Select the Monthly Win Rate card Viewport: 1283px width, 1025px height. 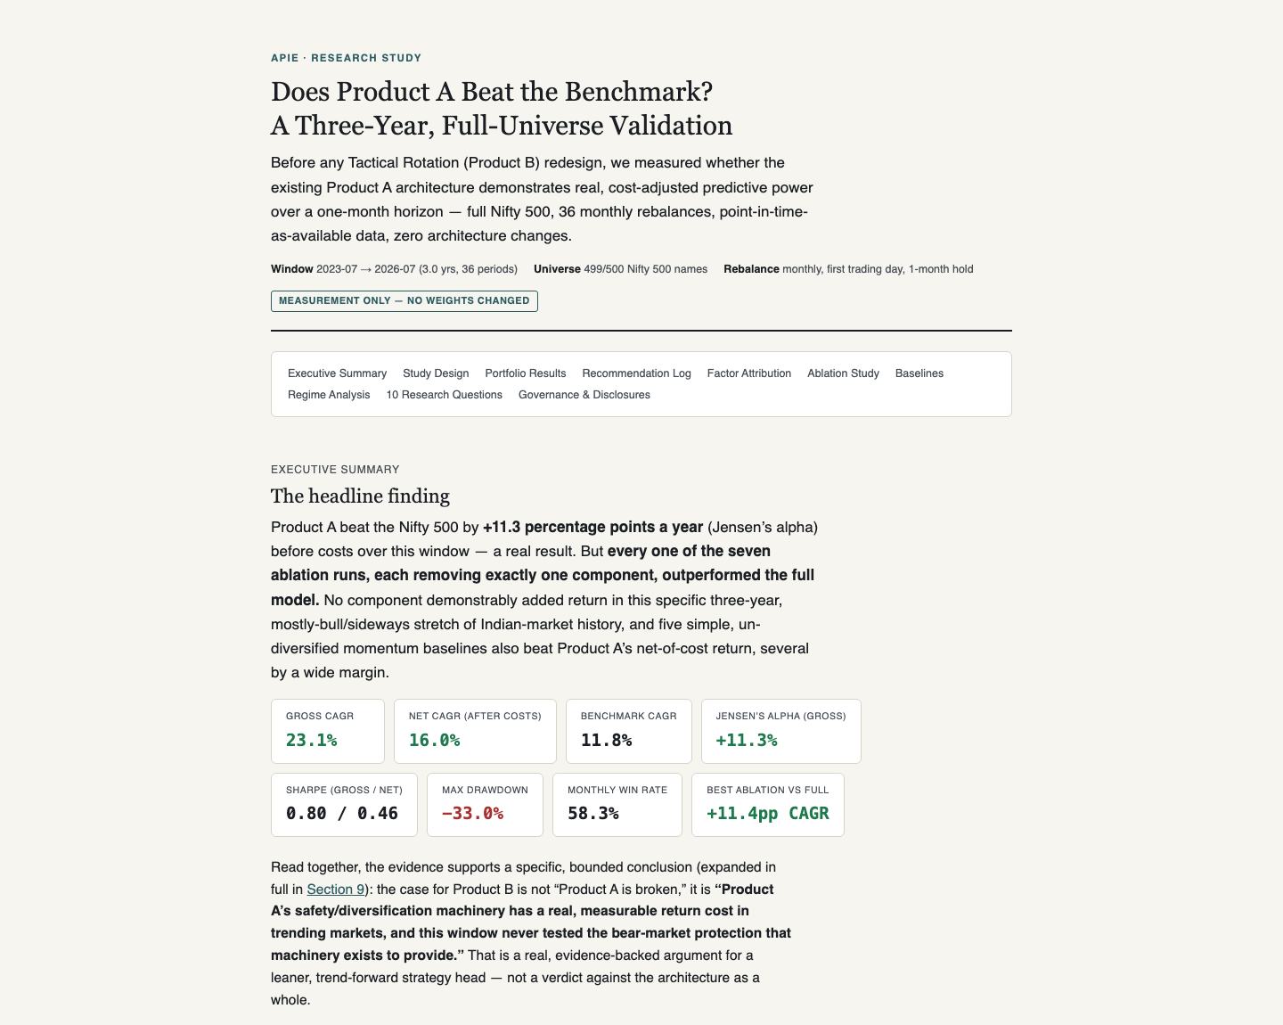tap(617, 805)
